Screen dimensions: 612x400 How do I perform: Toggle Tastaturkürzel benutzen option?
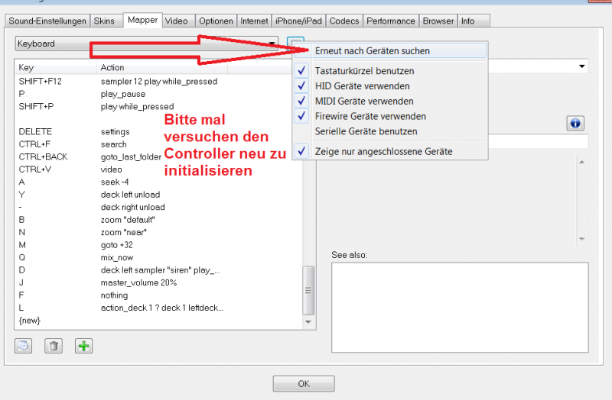coord(390,71)
